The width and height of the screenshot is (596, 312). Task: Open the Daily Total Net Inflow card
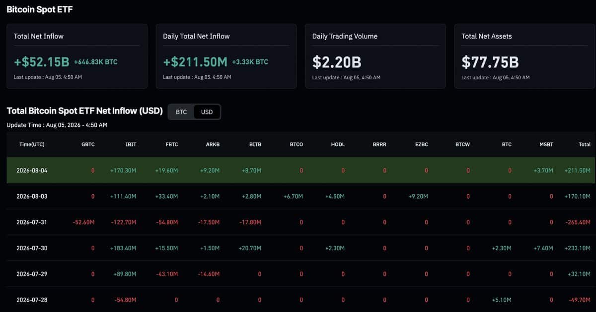(x=226, y=56)
